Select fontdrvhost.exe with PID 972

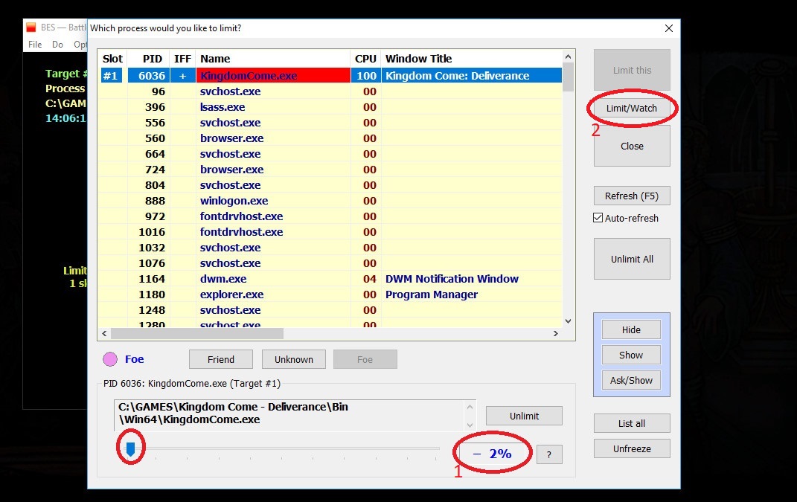pos(330,216)
